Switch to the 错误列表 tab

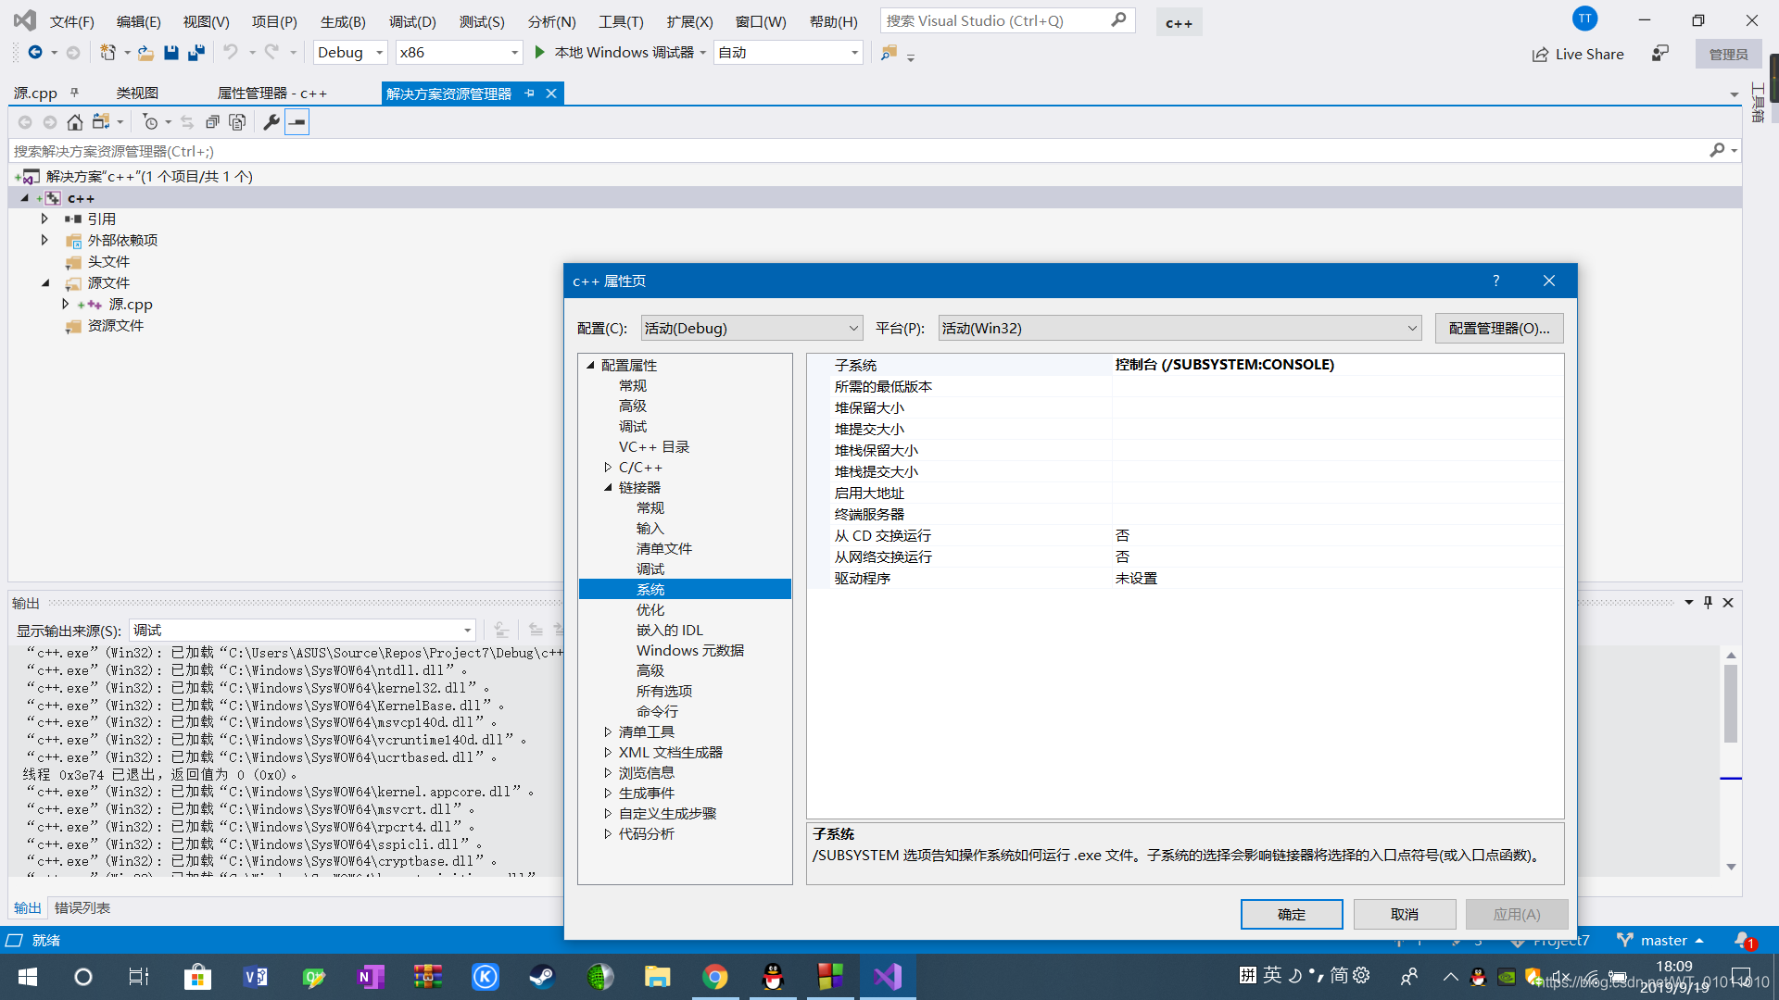(82, 908)
